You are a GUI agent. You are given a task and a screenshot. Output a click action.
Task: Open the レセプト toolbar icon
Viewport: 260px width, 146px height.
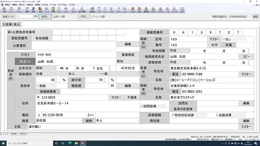160,9
